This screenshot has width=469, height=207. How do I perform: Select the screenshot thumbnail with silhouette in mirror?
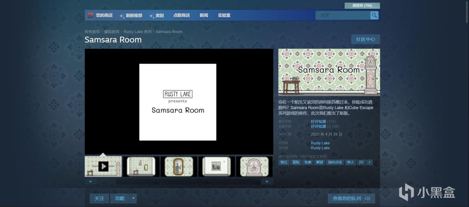point(179,166)
